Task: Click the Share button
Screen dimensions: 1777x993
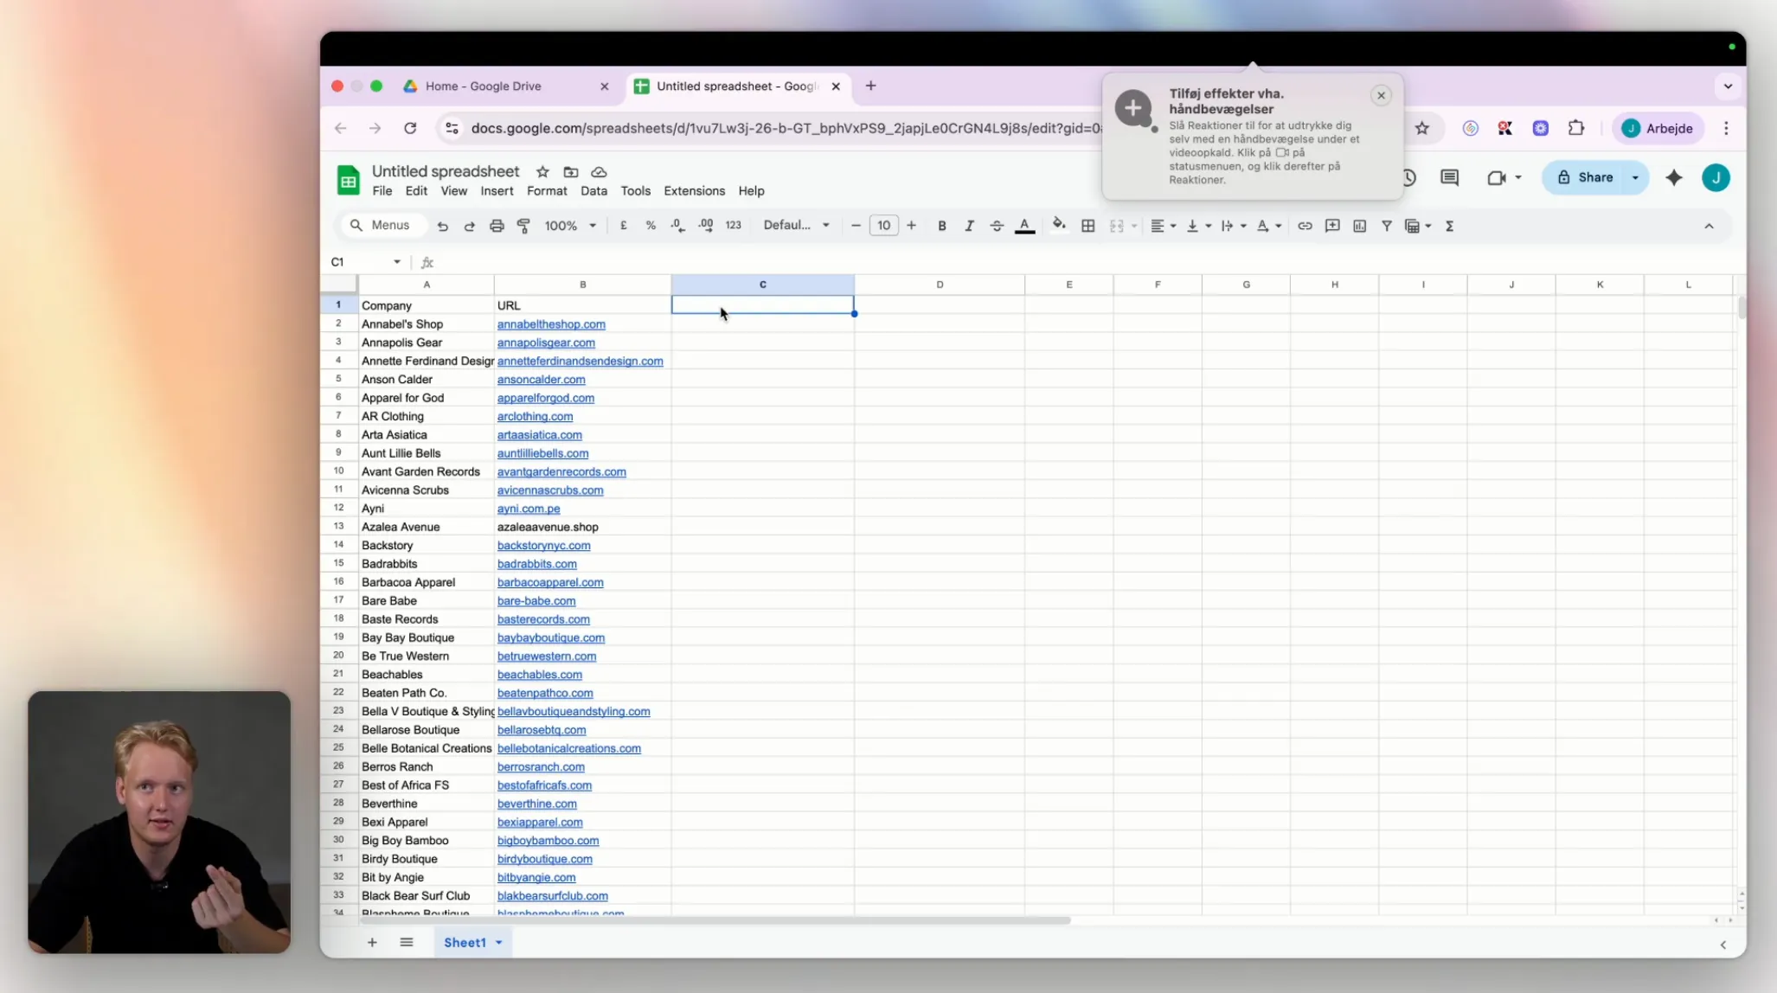Action: [1585, 177]
